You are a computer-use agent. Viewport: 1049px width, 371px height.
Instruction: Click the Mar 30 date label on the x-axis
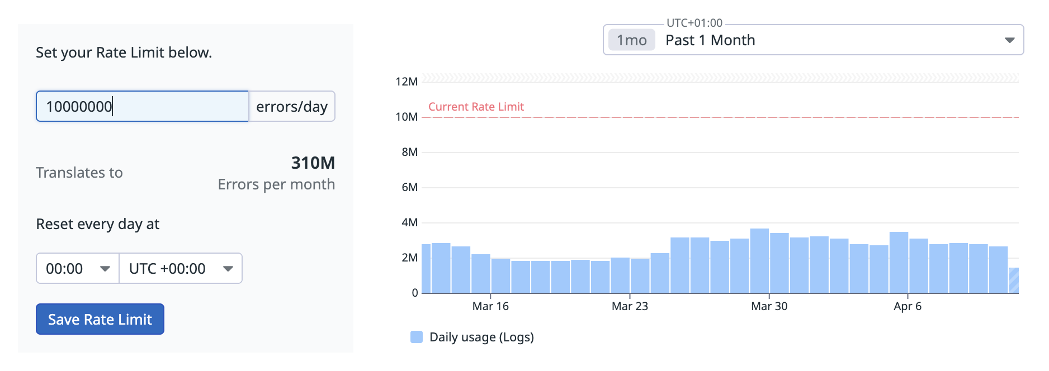(769, 306)
